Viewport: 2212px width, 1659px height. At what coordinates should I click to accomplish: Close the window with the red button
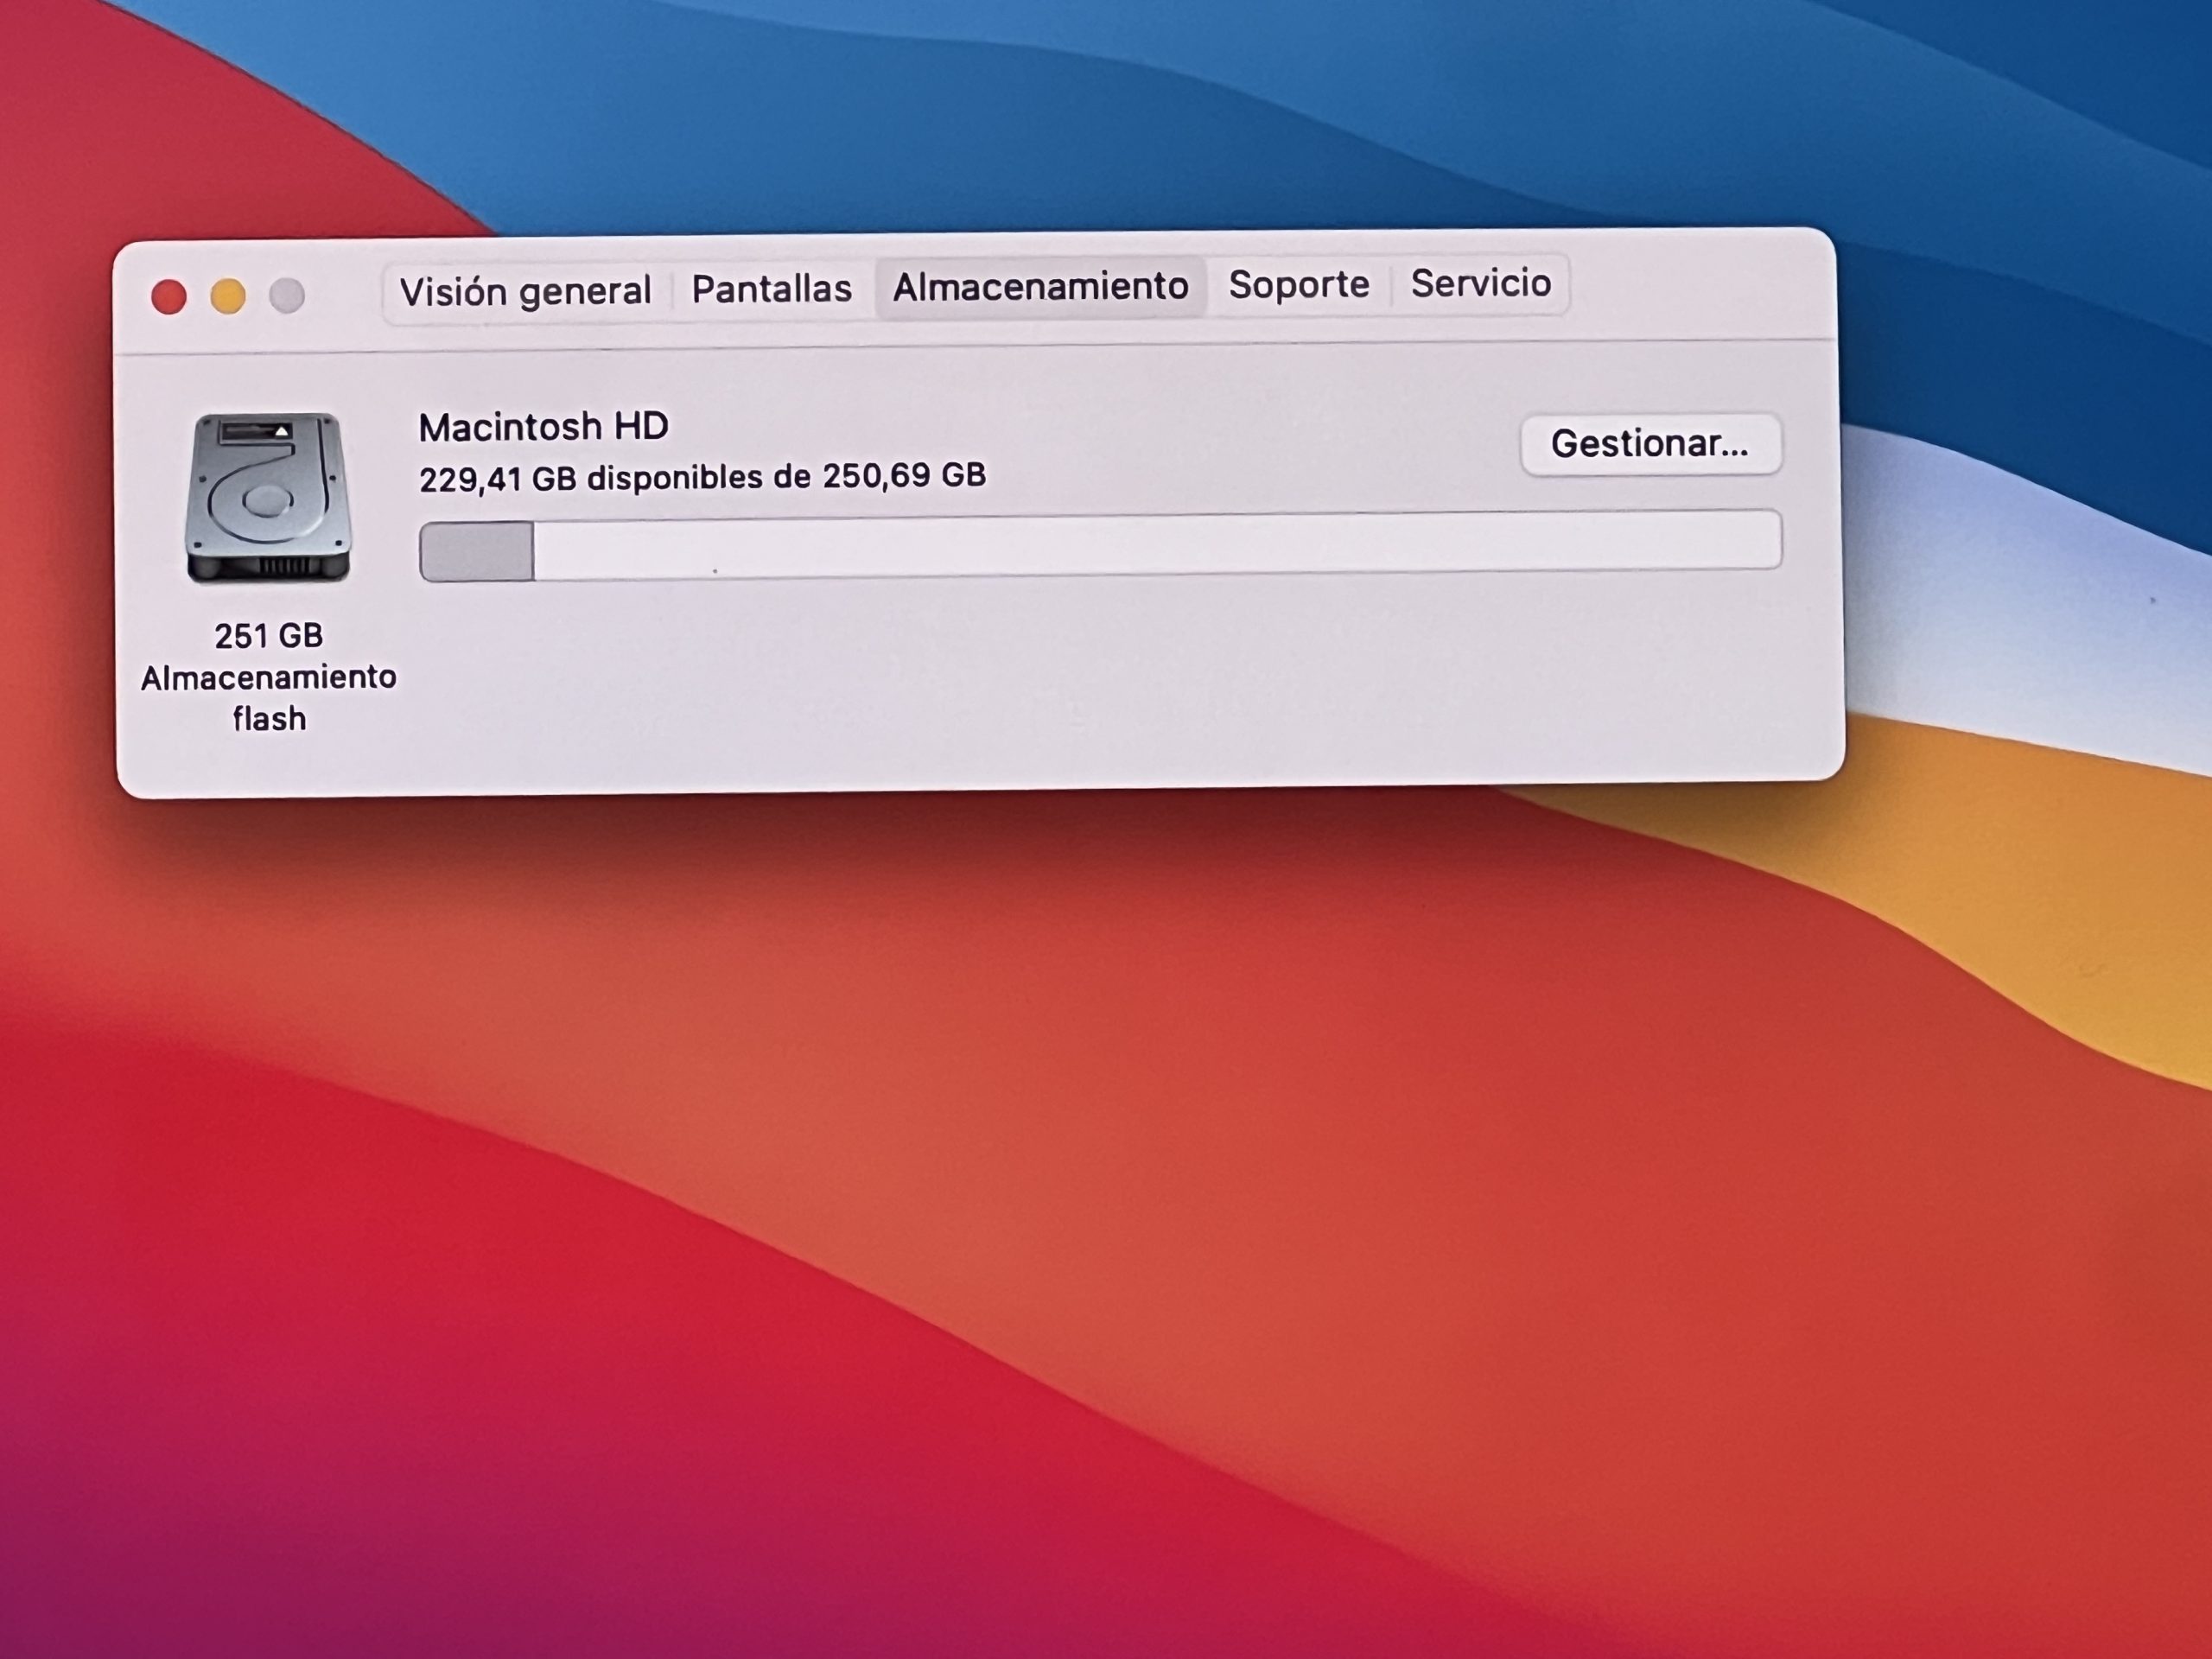[169, 297]
